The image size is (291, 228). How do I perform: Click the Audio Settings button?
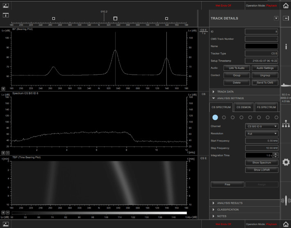[265, 68]
